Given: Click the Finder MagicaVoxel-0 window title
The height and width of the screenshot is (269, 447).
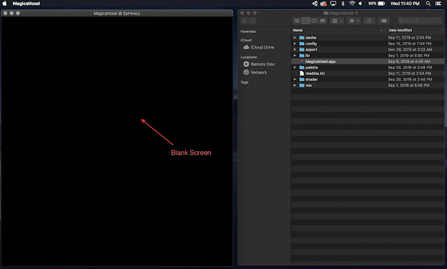Looking at the screenshot, I should click(341, 13).
